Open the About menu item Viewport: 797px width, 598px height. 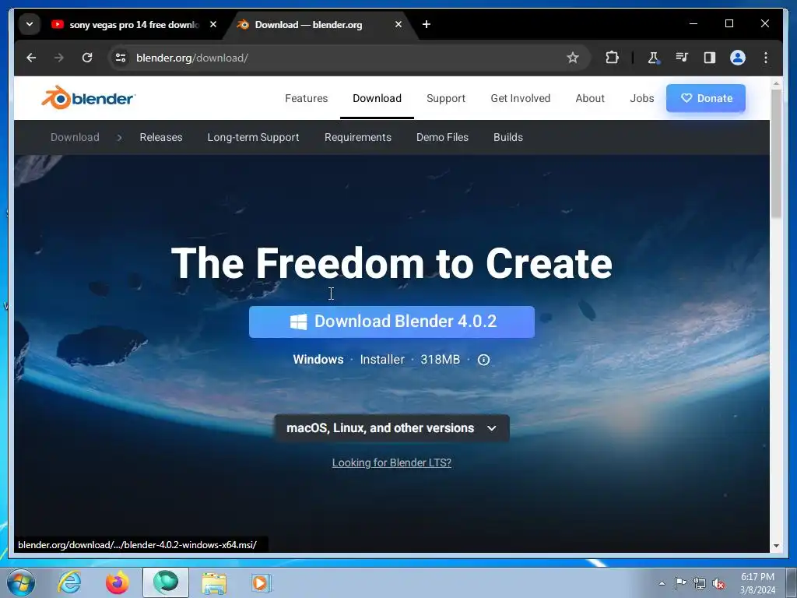(x=590, y=98)
